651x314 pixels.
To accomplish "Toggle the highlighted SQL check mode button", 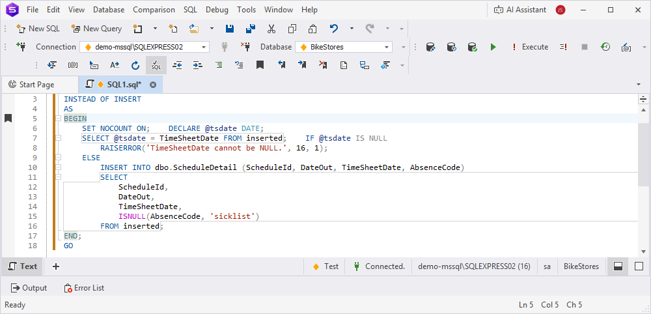I will coord(156,65).
